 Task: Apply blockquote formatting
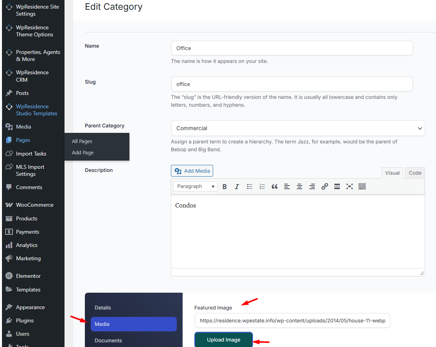tap(275, 187)
